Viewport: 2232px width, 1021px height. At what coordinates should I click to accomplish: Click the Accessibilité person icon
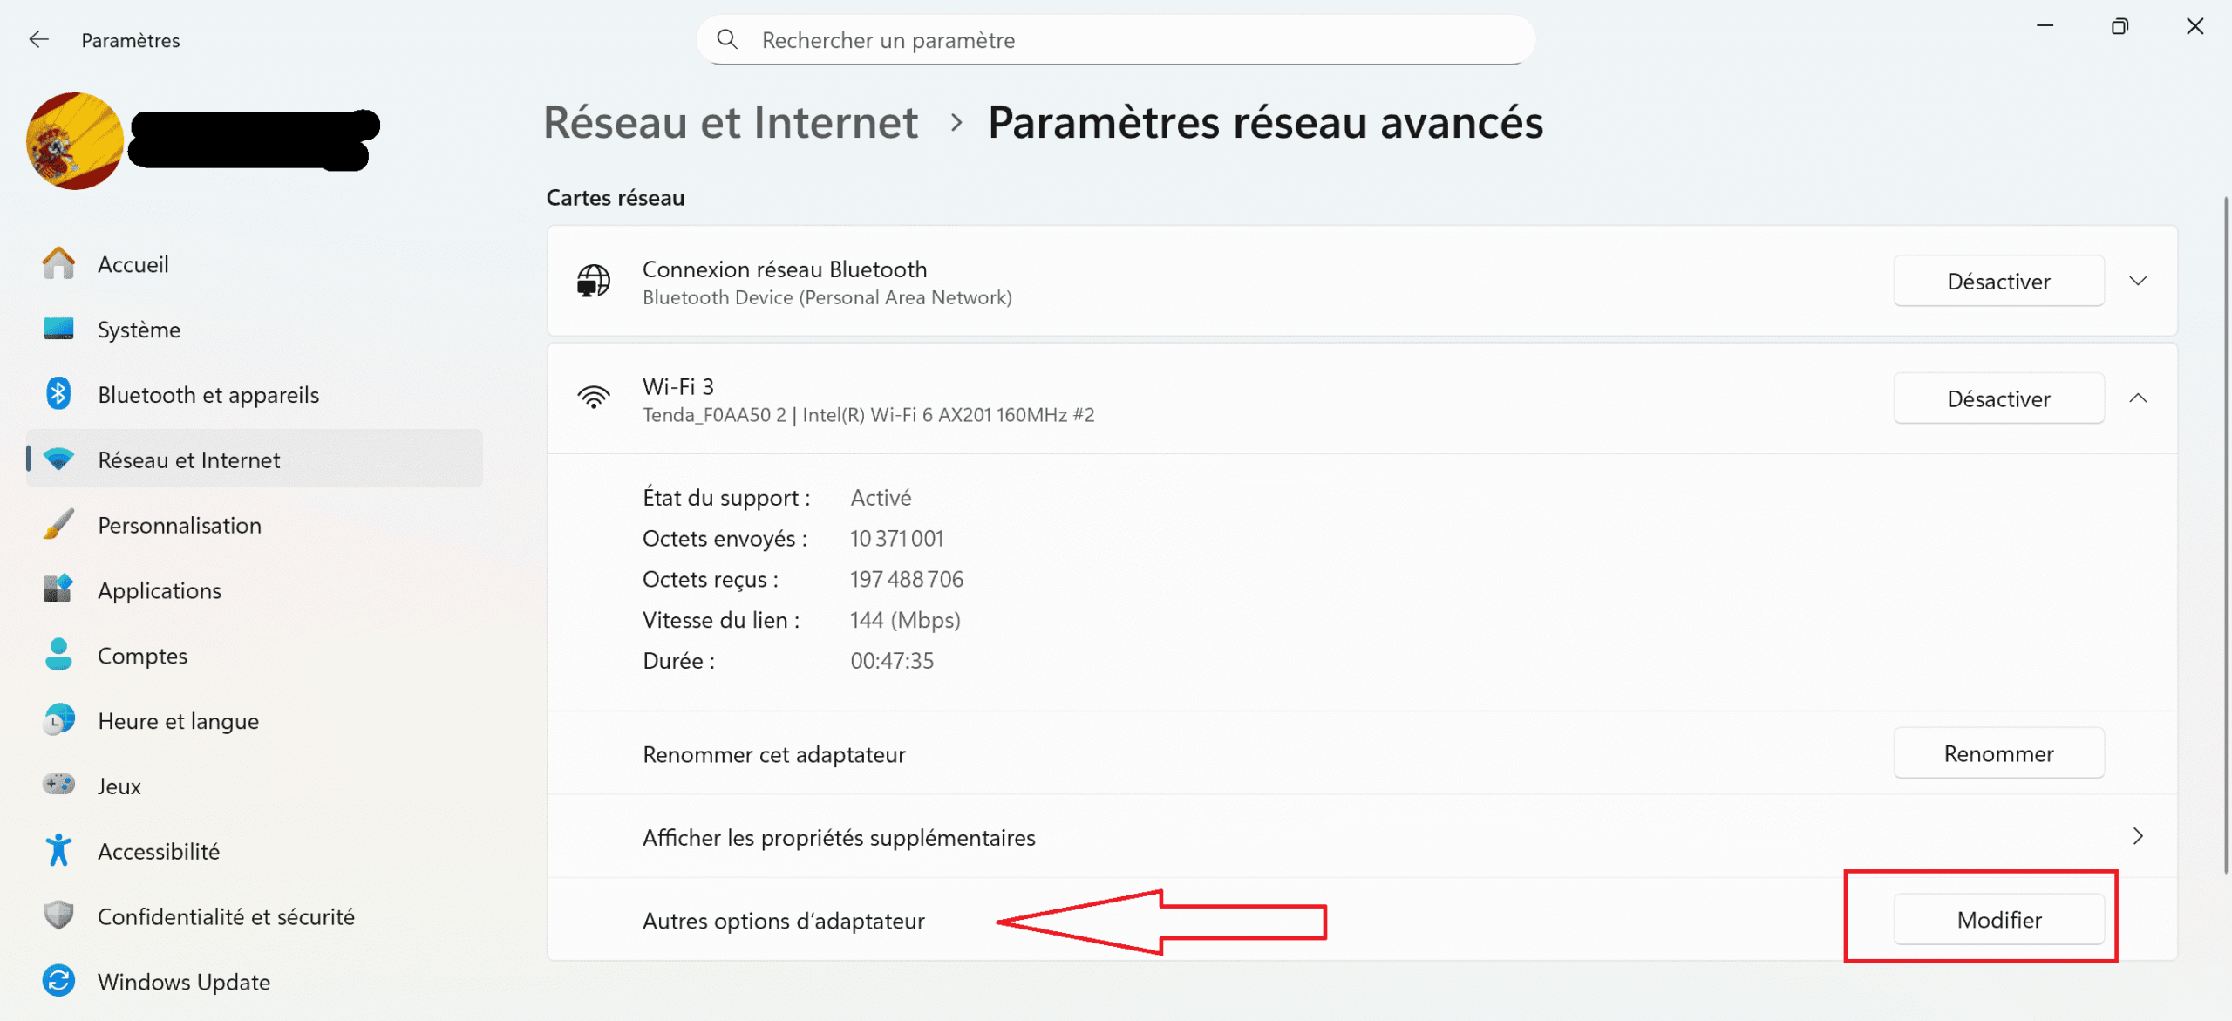[58, 850]
